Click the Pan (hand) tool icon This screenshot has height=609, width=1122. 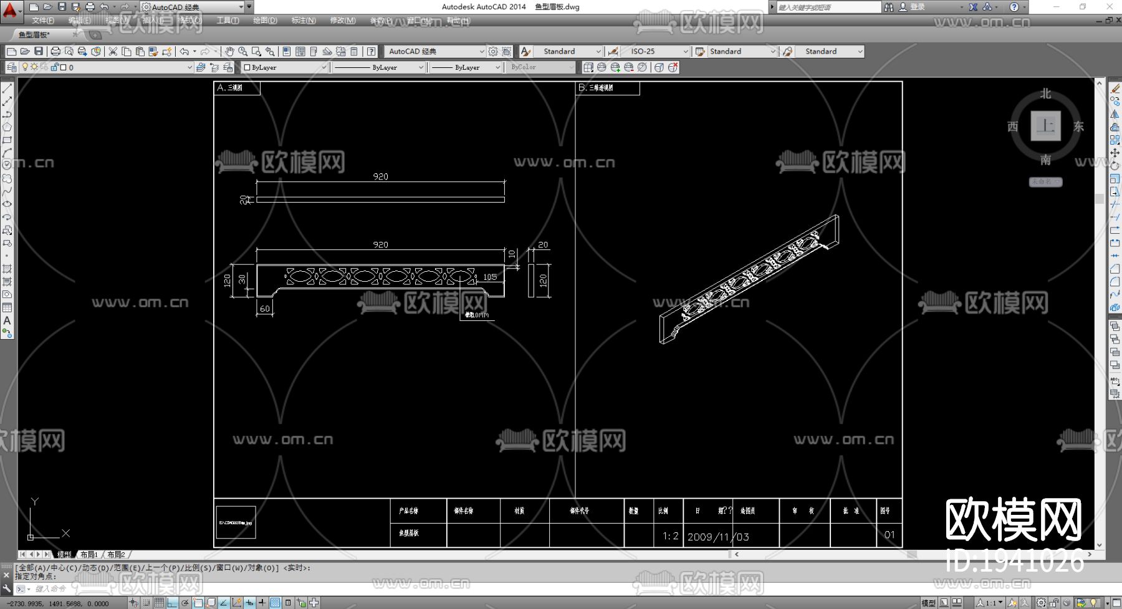click(229, 52)
